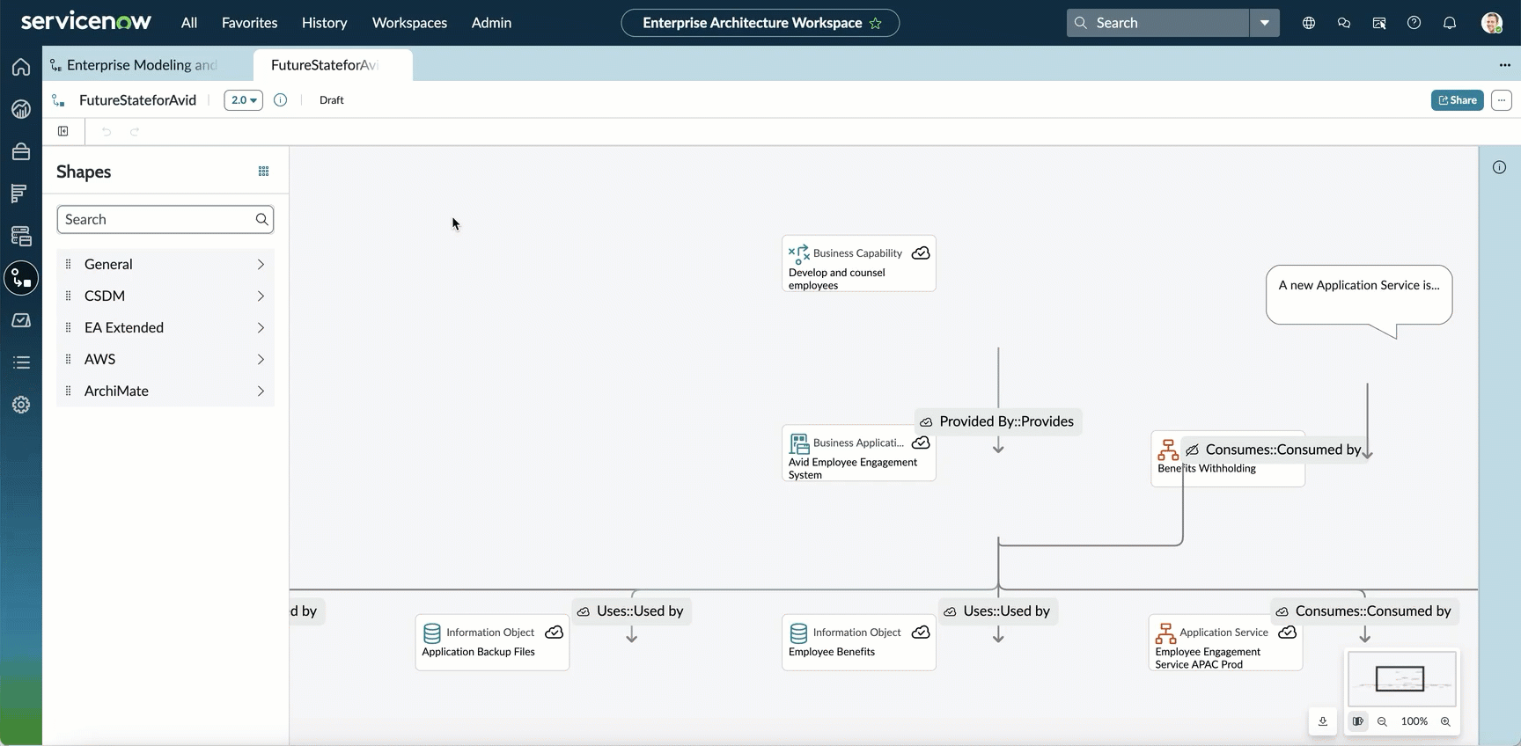Click the notifications bell icon
The height and width of the screenshot is (746, 1521).
pyautogui.click(x=1450, y=23)
